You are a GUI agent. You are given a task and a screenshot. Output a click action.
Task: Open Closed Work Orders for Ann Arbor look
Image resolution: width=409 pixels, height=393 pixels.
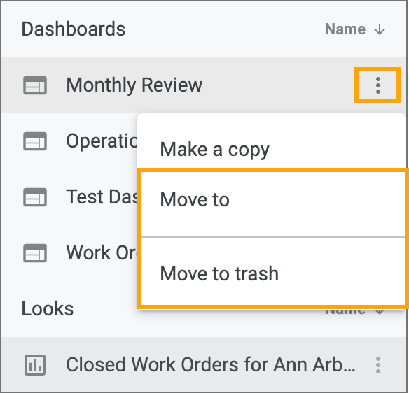click(x=211, y=365)
